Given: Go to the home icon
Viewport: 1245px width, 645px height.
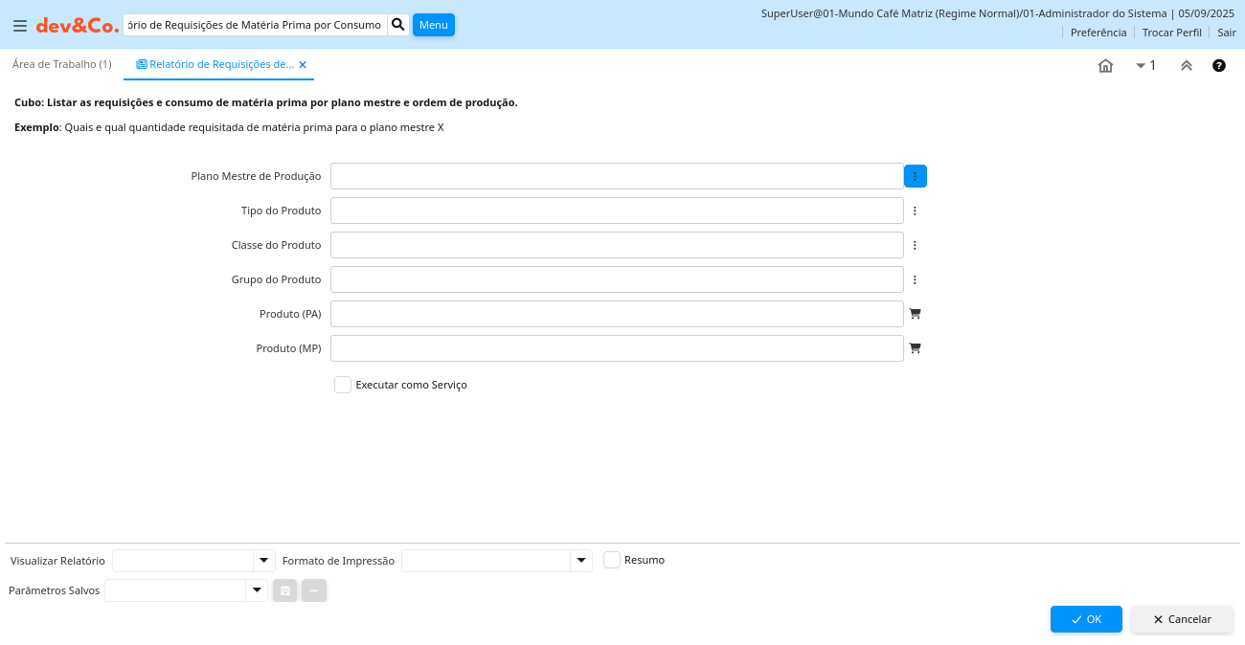Looking at the screenshot, I should pyautogui.click(x=1105, y=66).
